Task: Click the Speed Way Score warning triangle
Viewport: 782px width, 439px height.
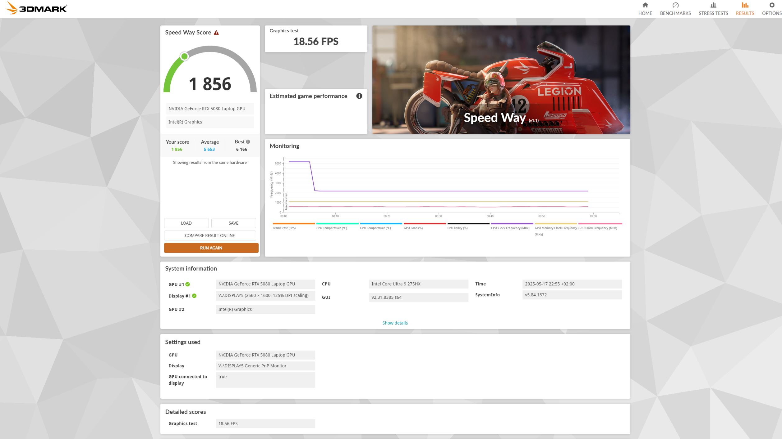Action: pos(216,33)
